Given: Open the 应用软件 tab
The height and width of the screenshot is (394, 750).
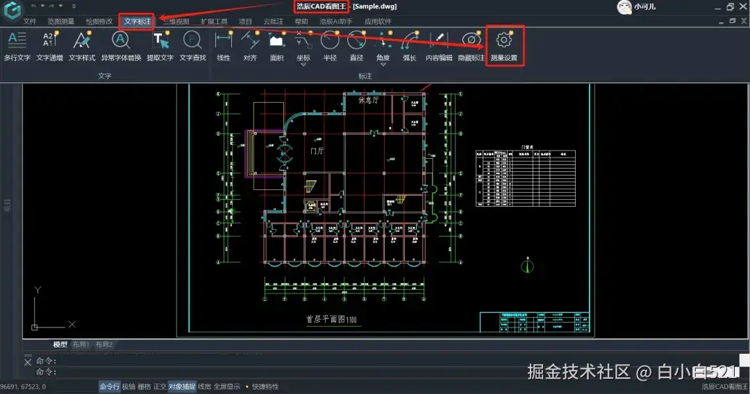Looking at the screenshot, I should tap(378, 22).
